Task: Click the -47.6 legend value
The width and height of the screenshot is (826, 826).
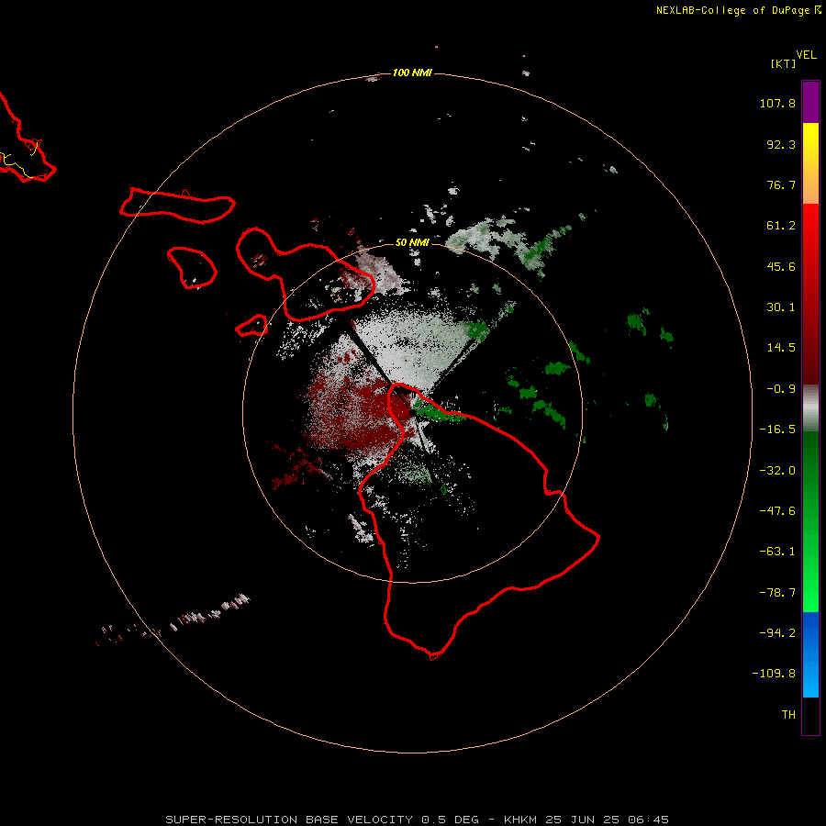Action: pos(777,511)
